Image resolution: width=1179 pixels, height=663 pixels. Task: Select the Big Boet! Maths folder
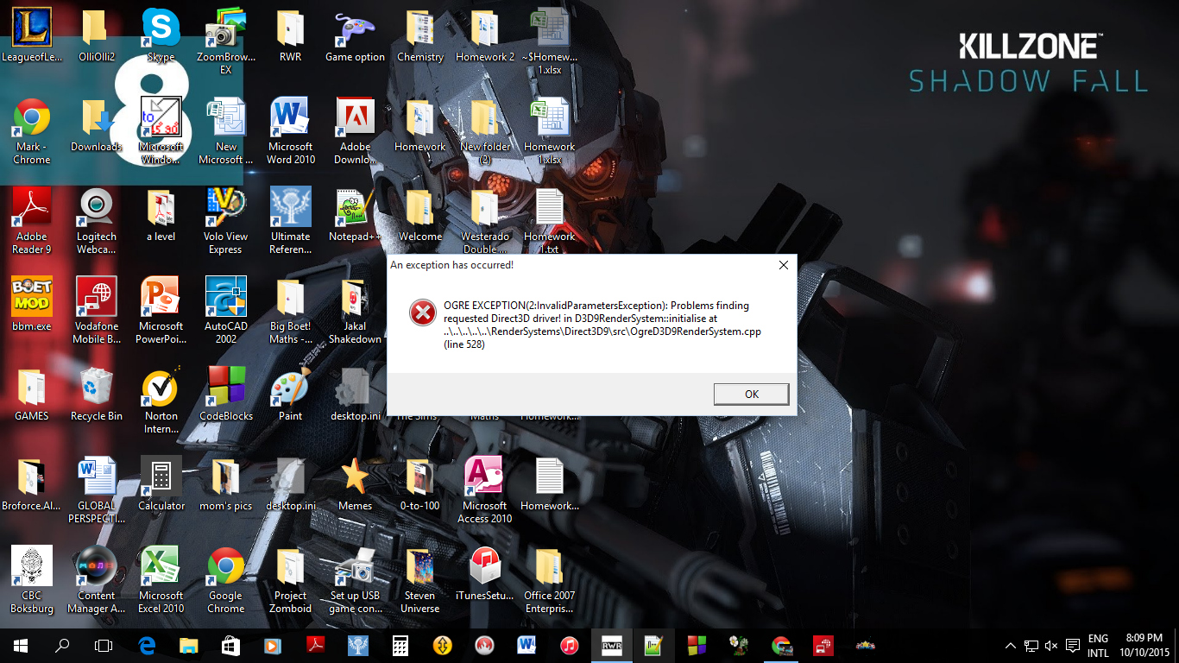291,311
